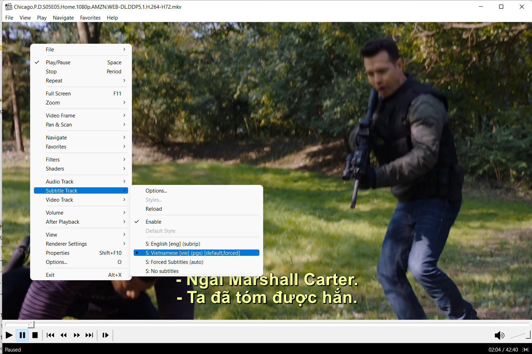Adjust the volume slider
Viewport: 532px width, 354px height.
(520, 335)
